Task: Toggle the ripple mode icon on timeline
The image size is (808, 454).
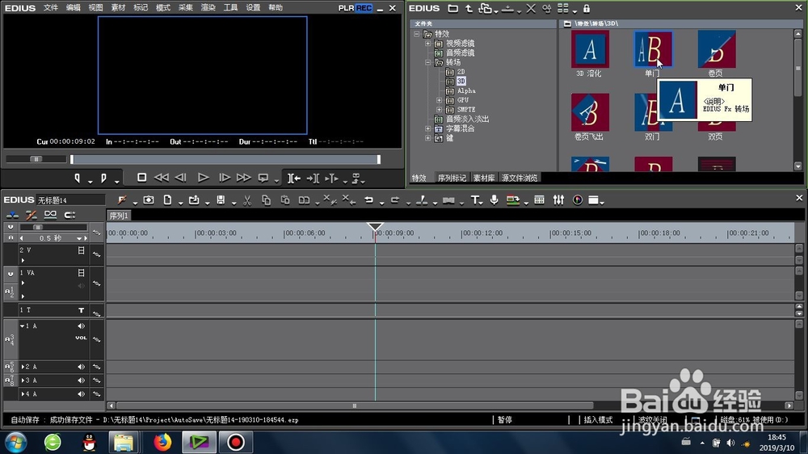Action: click(x=31, y=215)
